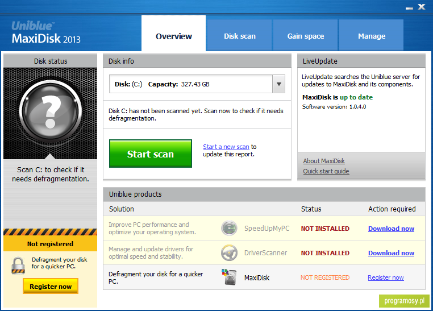
Task: Click the DriverScanner steering wheel icon
Action: pos(229,252)
